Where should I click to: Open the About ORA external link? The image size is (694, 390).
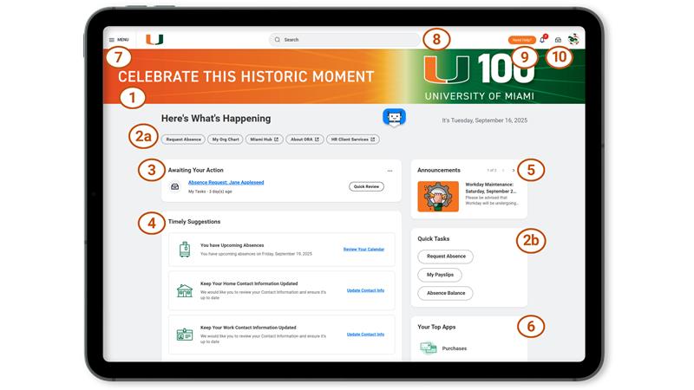pos(304,140)
